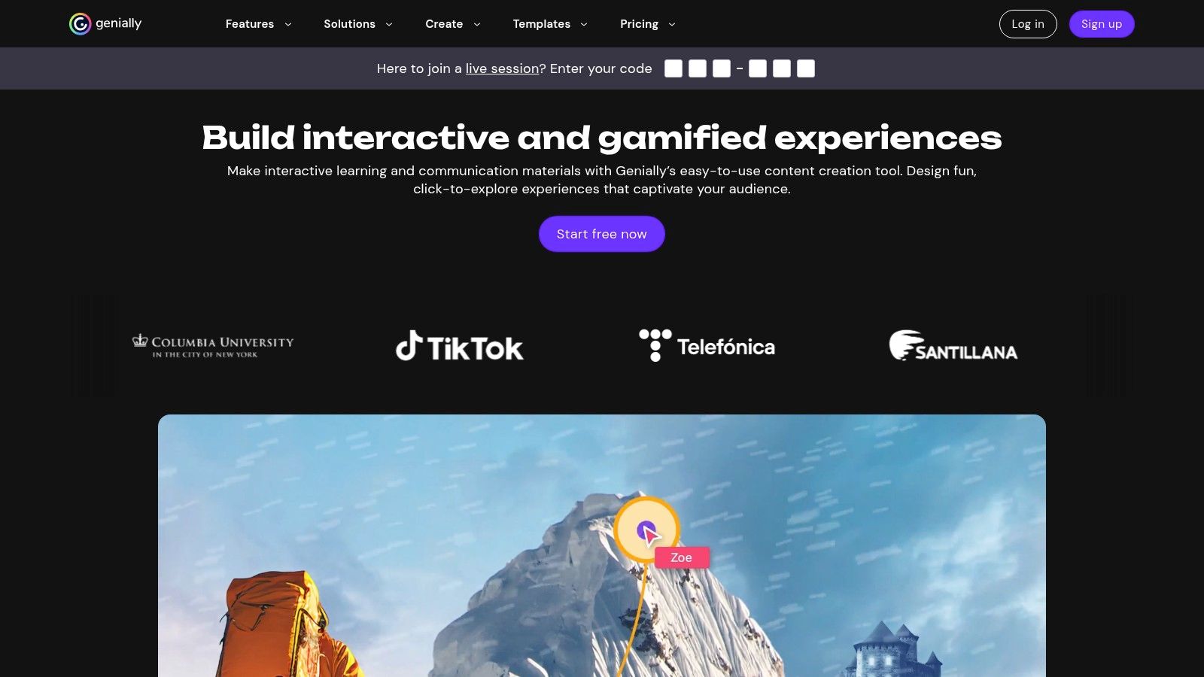The height and width of the screenshot is (677, 1204).
Task: Click the first session code box
Action: coord(673,68)
